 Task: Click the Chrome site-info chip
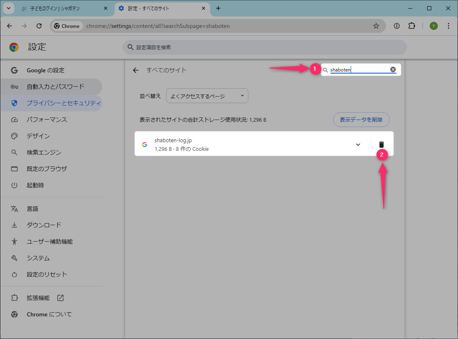pos(67,26)
